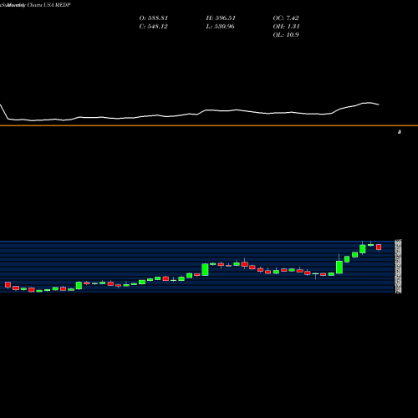Image resolution: width=418 pixels, height=418 pixels.
Task: Click the 'O: 588.81' open price value
Action: tap(154, 18)
